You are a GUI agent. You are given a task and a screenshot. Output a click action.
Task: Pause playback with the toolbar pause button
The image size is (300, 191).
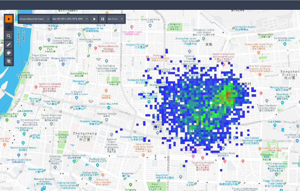click(x=103, y=19)
